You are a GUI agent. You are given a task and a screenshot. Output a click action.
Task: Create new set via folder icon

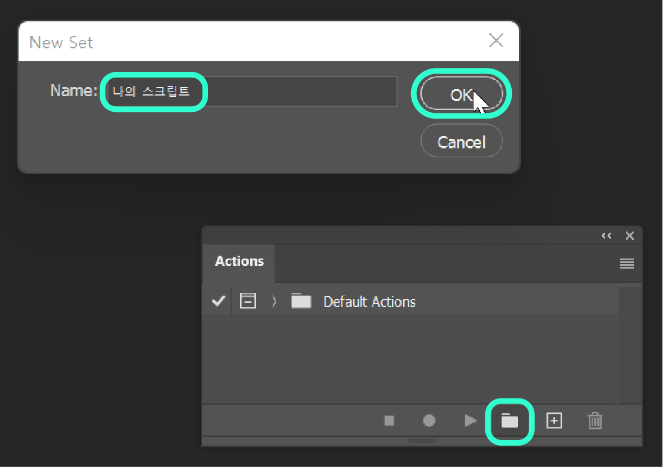point(509,421)
